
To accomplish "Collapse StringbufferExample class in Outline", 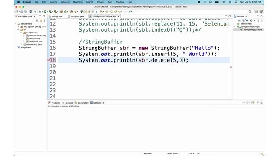I will click(235, 27).
